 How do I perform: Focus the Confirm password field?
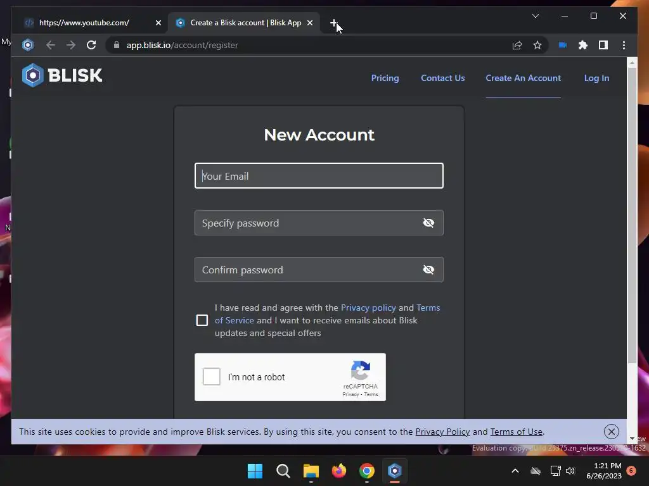(x=319, y=270)
